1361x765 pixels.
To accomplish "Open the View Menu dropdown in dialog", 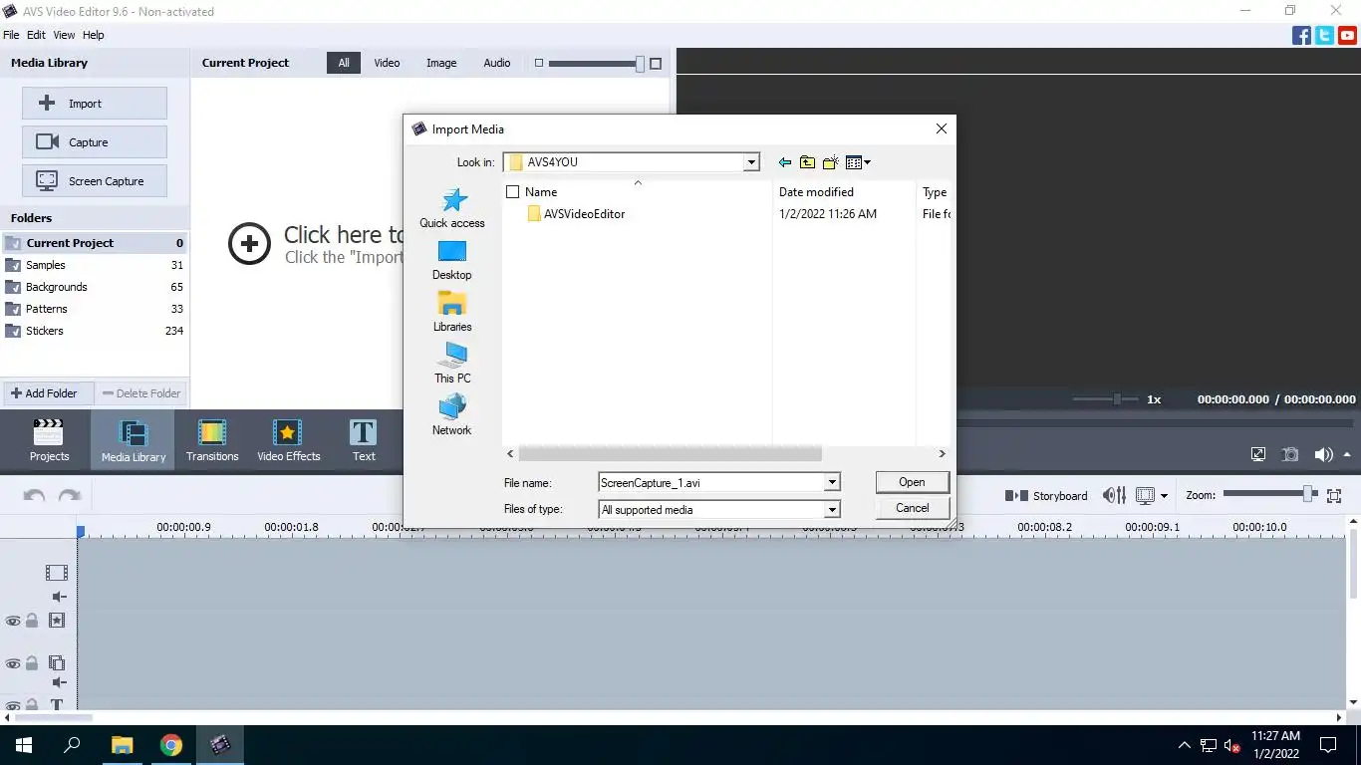I will (x=858, y=162).
